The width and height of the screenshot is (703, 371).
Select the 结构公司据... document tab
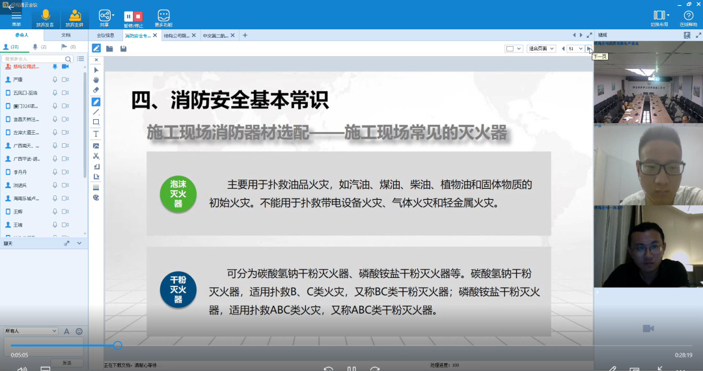[x=176, y=35]
